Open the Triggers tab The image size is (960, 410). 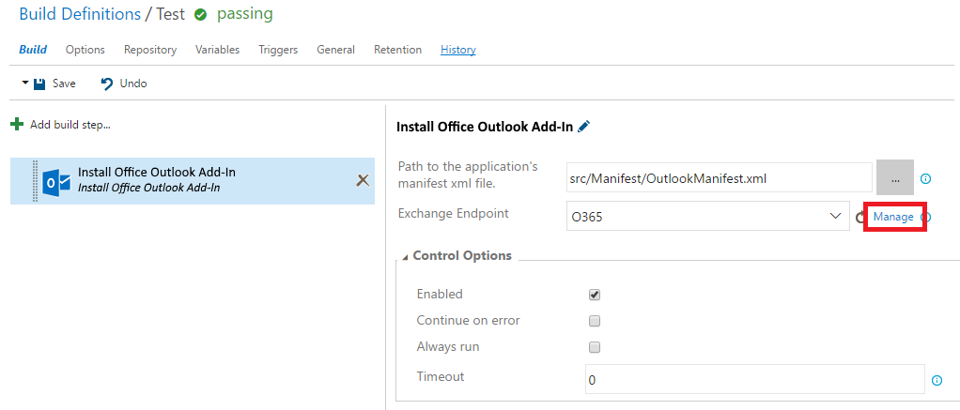278,50
